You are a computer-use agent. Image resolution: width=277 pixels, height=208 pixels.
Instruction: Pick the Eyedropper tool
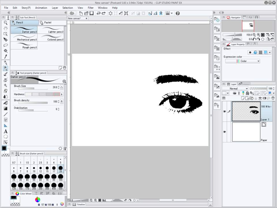tap(5, 56)
